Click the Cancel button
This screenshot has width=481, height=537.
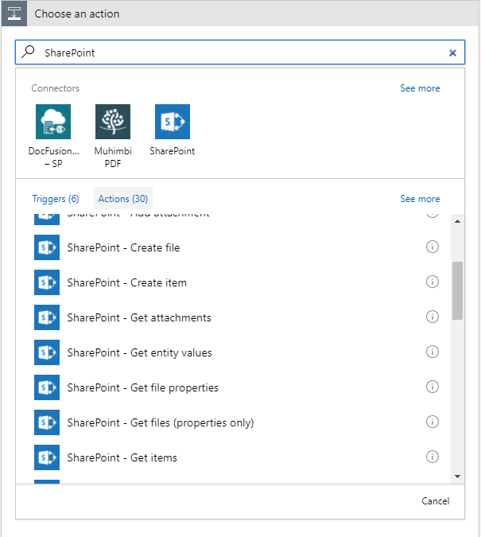pyautogui.click(x=435, y=501)
